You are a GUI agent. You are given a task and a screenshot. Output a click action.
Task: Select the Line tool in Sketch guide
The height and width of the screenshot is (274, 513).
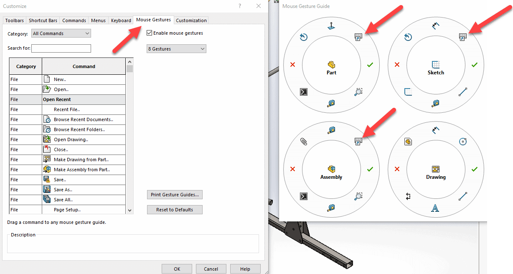pyautogui.click(x=462, y=92)
